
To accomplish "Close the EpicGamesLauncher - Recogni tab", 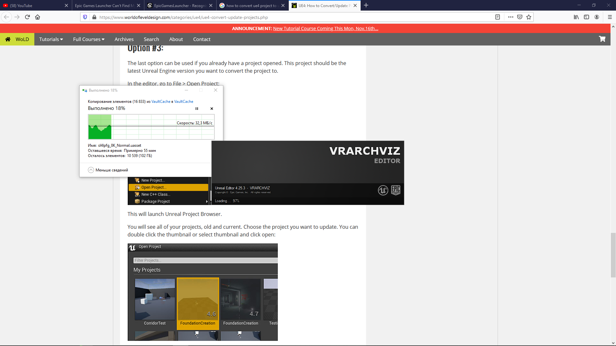I will (x=211, y=5).
